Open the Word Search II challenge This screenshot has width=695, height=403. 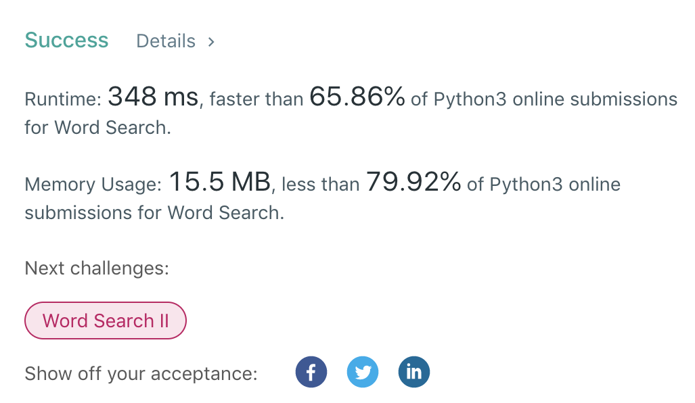(x=106, y=321)
